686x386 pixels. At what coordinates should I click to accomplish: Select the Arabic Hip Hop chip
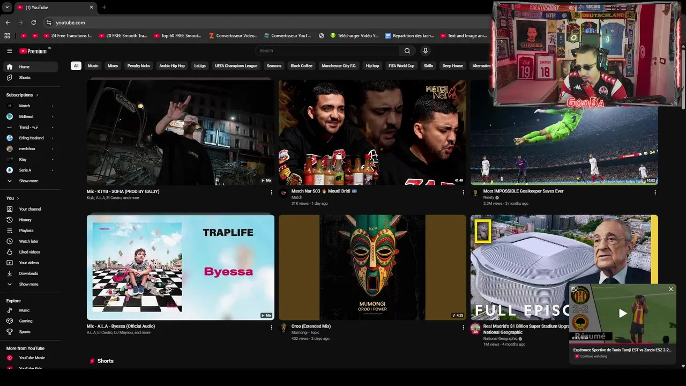172,66
